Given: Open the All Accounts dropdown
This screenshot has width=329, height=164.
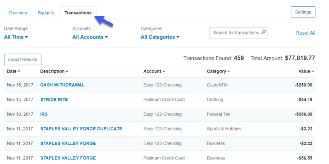Looking at the screenshot, I should [x=90, y=37].
